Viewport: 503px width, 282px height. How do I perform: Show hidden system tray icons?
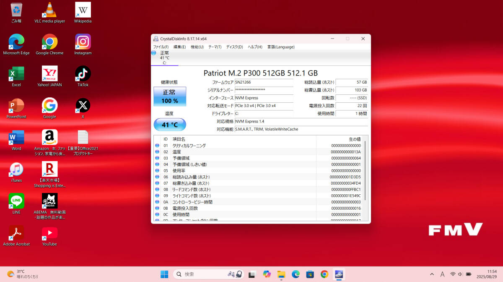point(432,274)
